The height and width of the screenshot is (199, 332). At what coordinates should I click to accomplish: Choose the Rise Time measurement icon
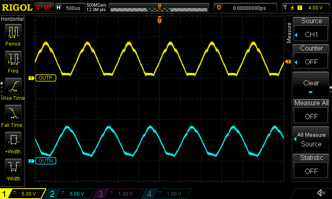pyautogui.click(x=12, y=87)
